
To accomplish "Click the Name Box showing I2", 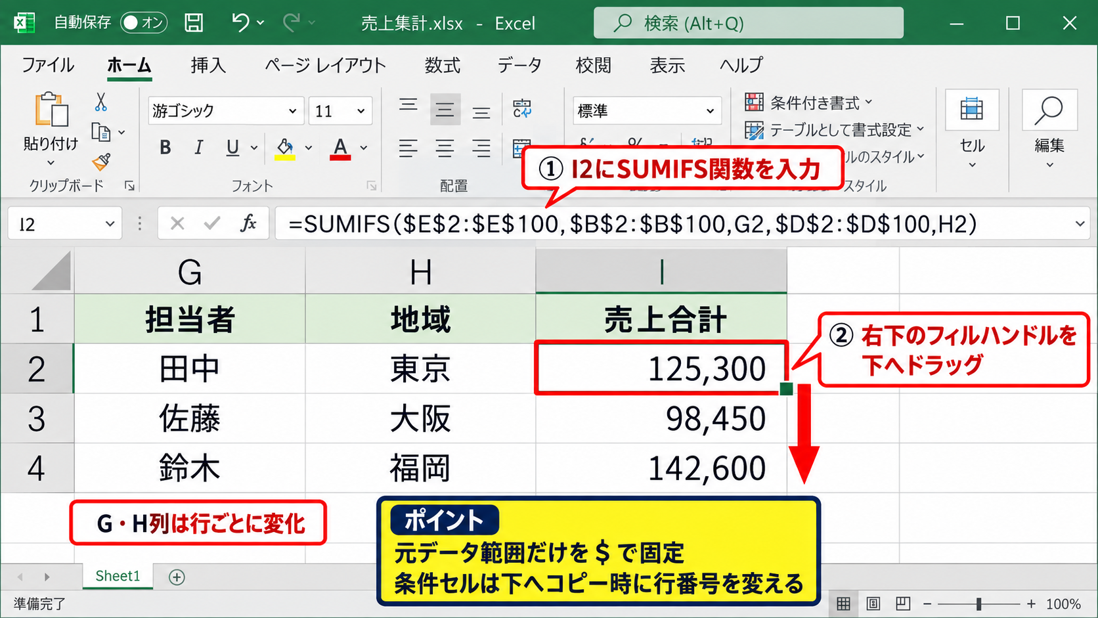I will pyautogui.click(x=64, y=224).
